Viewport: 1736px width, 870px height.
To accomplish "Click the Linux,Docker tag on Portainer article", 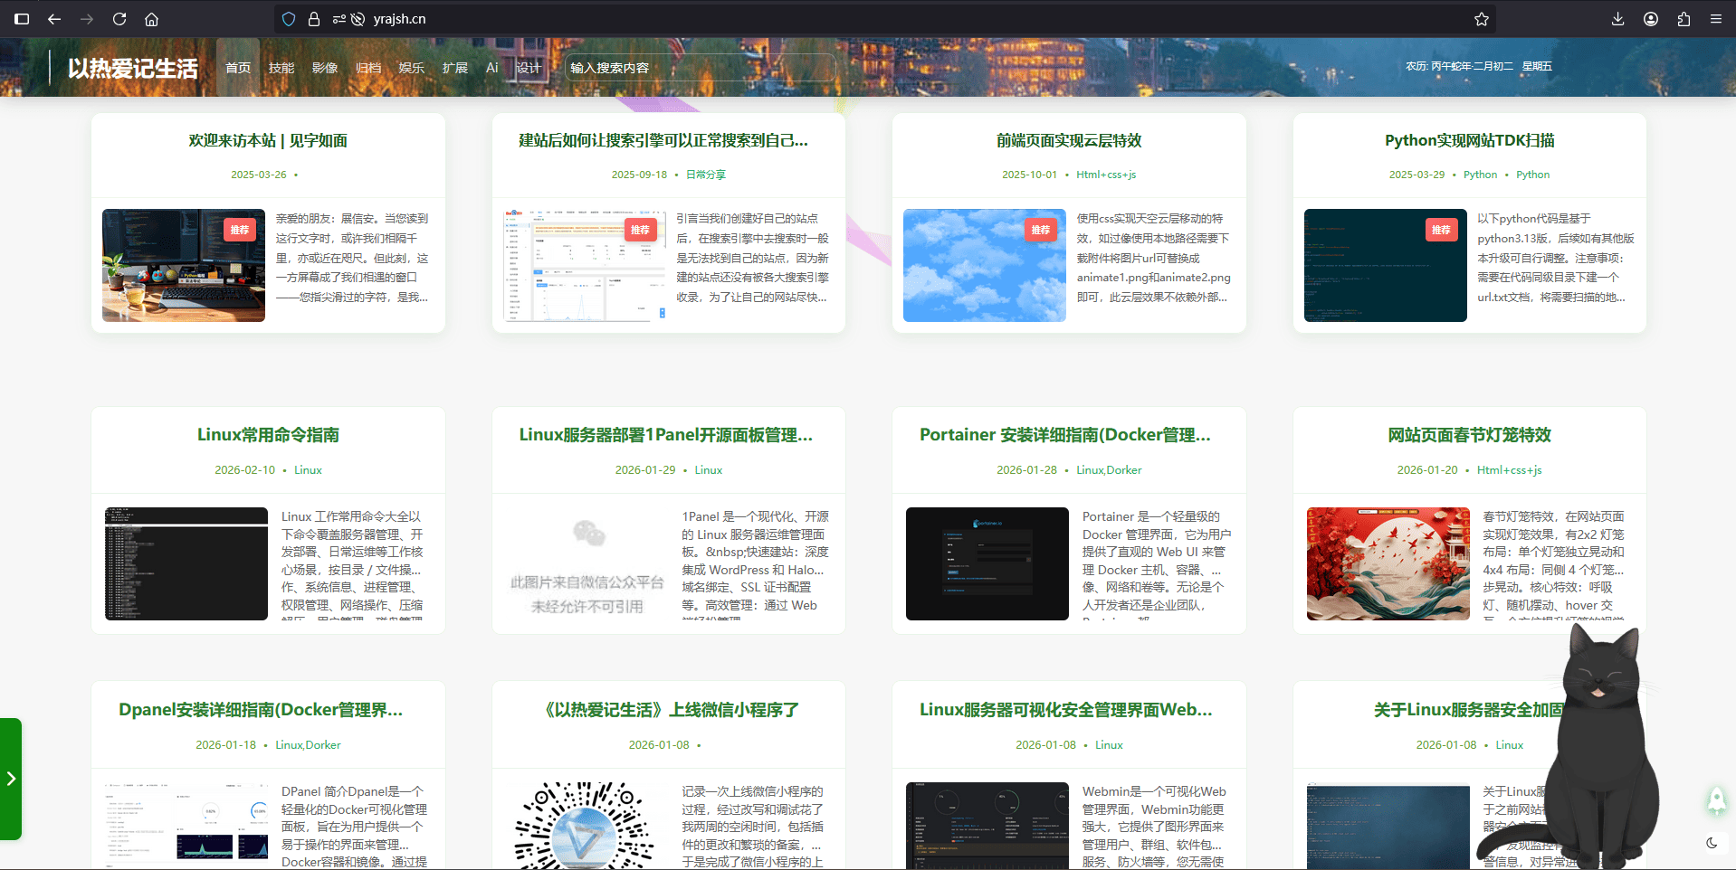I will (x=1109, y=469).
